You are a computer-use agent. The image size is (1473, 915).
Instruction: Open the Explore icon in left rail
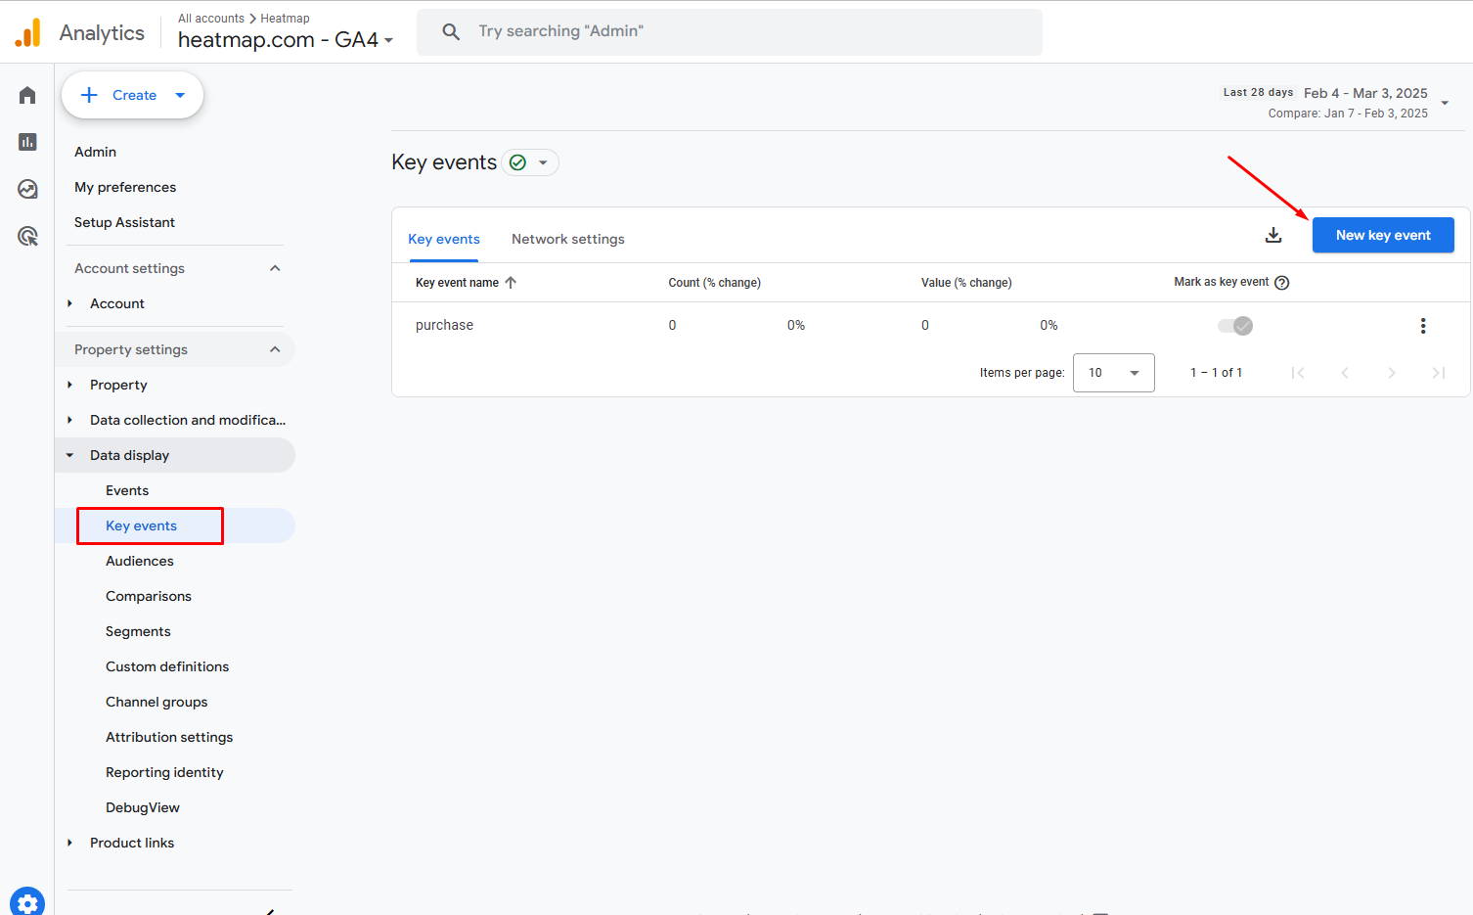click(x=27, y=189)
